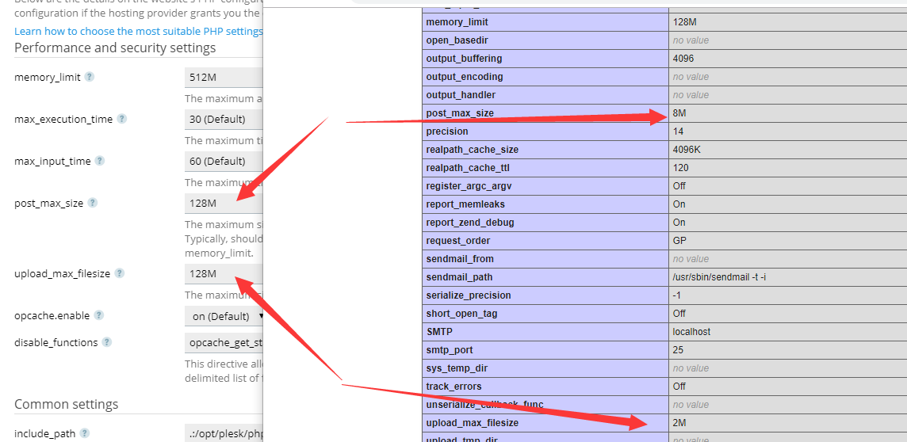Open the max_input_time help tooltip icon
The height and width of the screenshot is (442, 907).
coord(100,162)
